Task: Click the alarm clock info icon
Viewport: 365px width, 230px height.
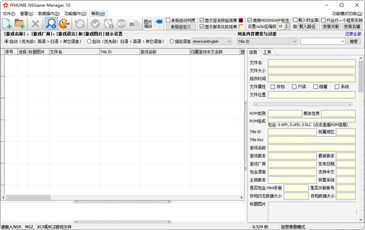Action: pyautogui.click(x=108, y=24)
